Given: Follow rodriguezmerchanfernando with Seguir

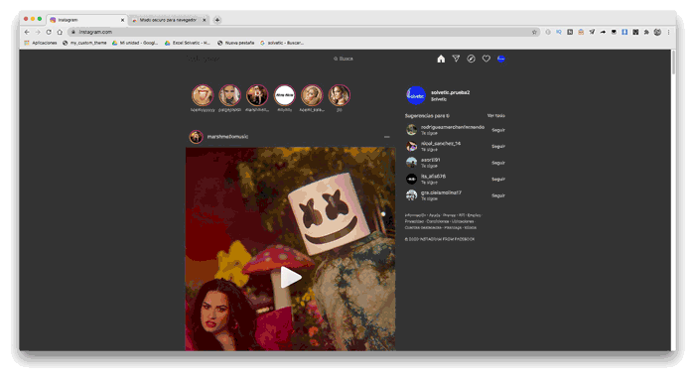Looking at the screenshot, I should coord(498,130).
